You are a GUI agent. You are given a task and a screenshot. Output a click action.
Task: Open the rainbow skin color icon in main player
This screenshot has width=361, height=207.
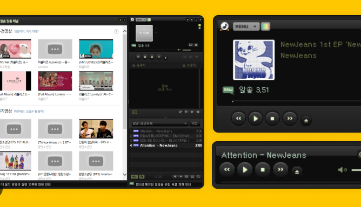(x=149, y=20)
